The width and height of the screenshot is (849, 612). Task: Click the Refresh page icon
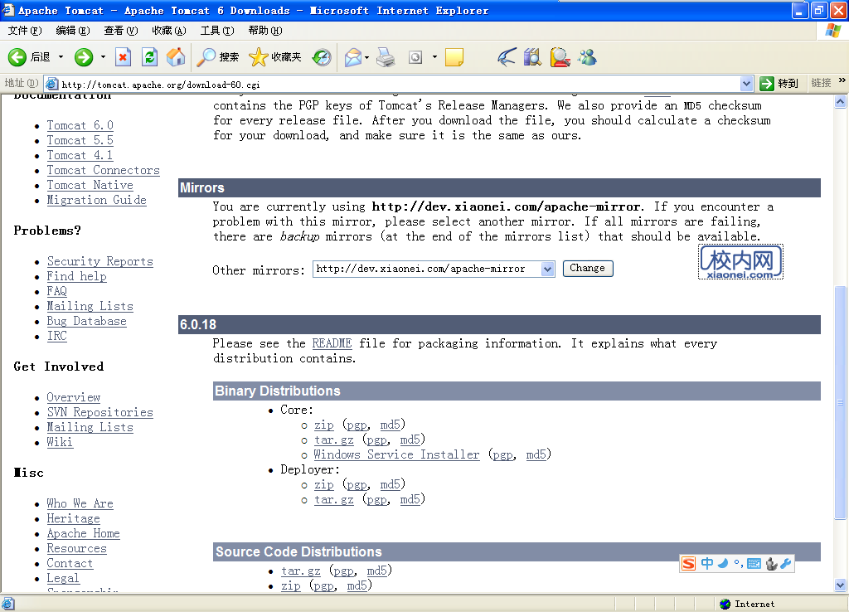[x=150, y=57]
